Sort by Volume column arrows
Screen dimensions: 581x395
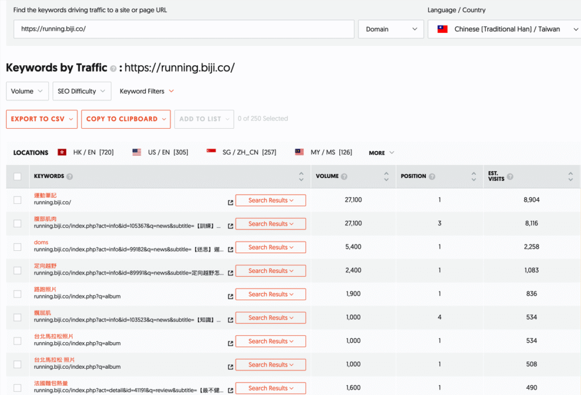tap(386, 177)
